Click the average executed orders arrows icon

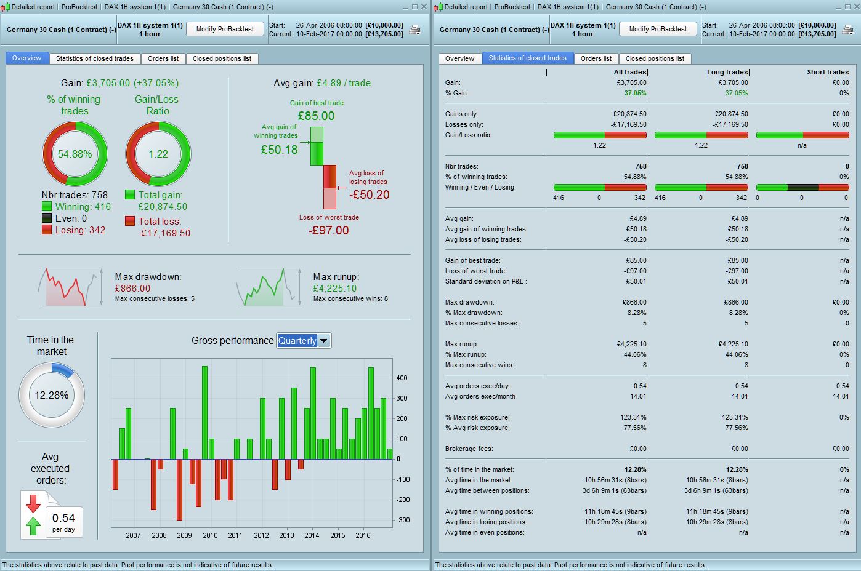coord(33,514)
